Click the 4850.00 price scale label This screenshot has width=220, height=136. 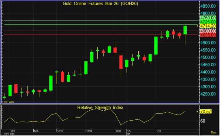click(208, 6)
